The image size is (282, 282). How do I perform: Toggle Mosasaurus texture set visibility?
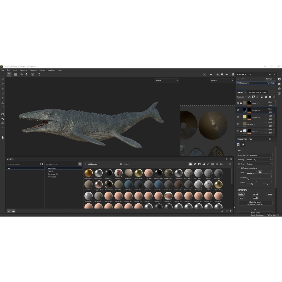pos(238,83)
